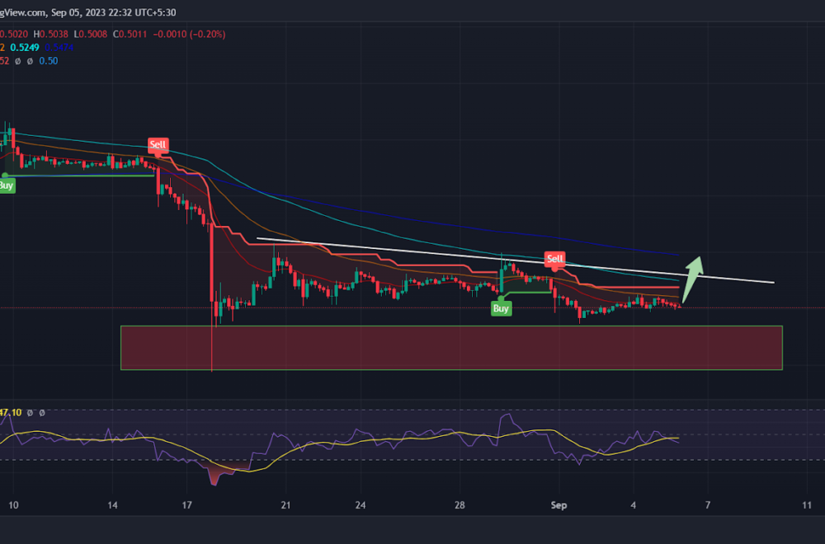Select the green Buy label near August 29

(501, 308)
